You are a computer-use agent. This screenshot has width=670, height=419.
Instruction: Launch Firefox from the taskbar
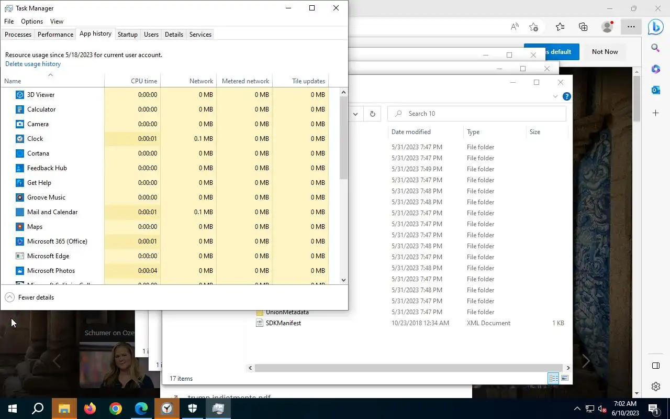tap(90, 409)
